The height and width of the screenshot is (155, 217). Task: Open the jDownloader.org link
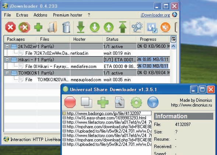point(155,15)
